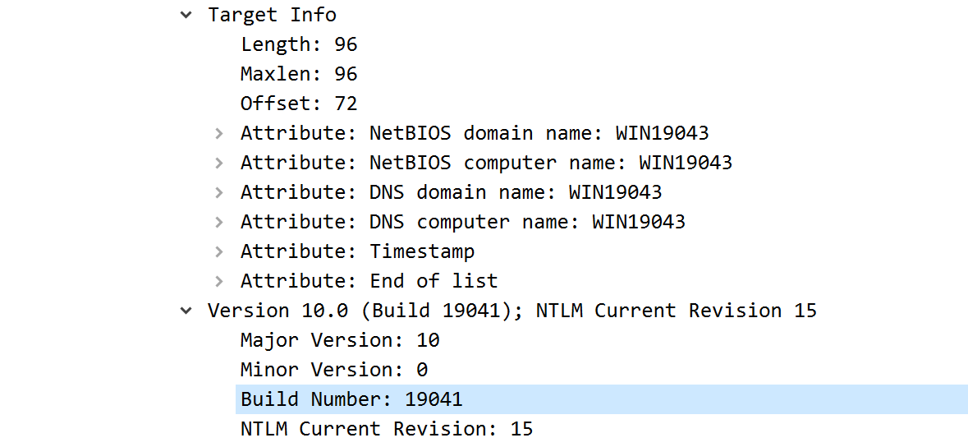Click the highlighted Build Number: 19041 row

351,399
